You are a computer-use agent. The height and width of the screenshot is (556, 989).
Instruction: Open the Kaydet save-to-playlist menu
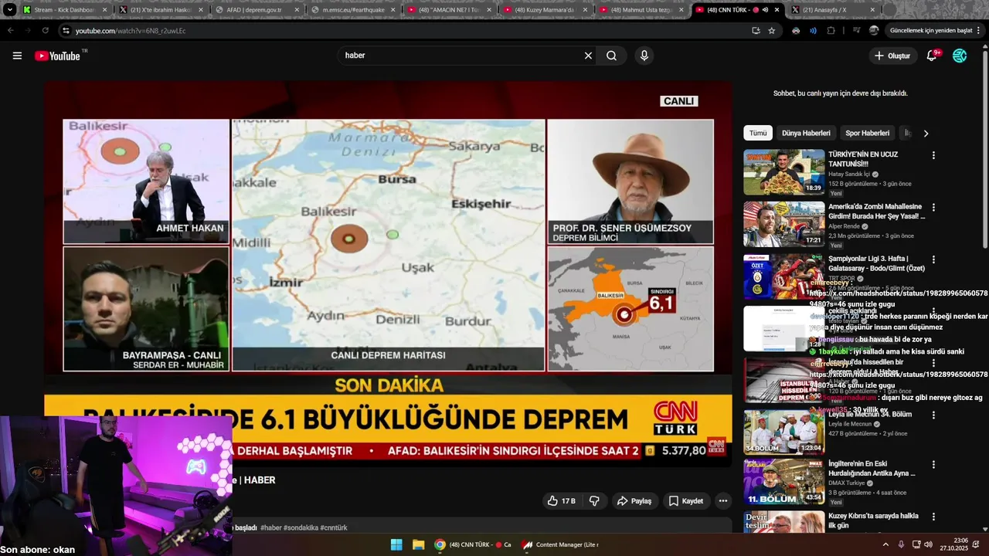tap(686, 501)
